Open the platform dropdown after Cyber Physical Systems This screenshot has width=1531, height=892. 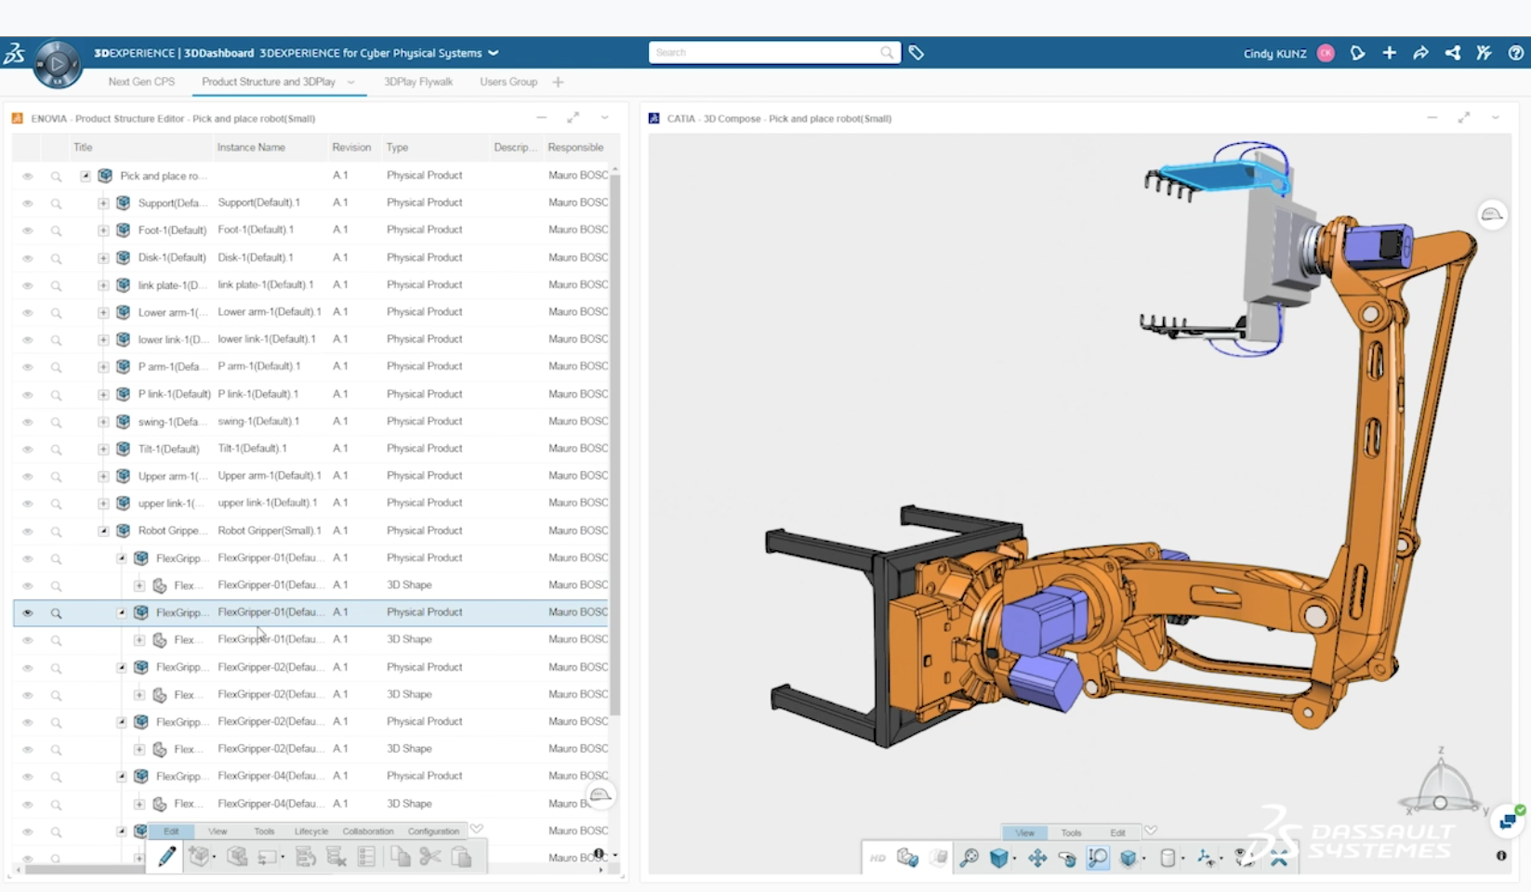(494, 53)
